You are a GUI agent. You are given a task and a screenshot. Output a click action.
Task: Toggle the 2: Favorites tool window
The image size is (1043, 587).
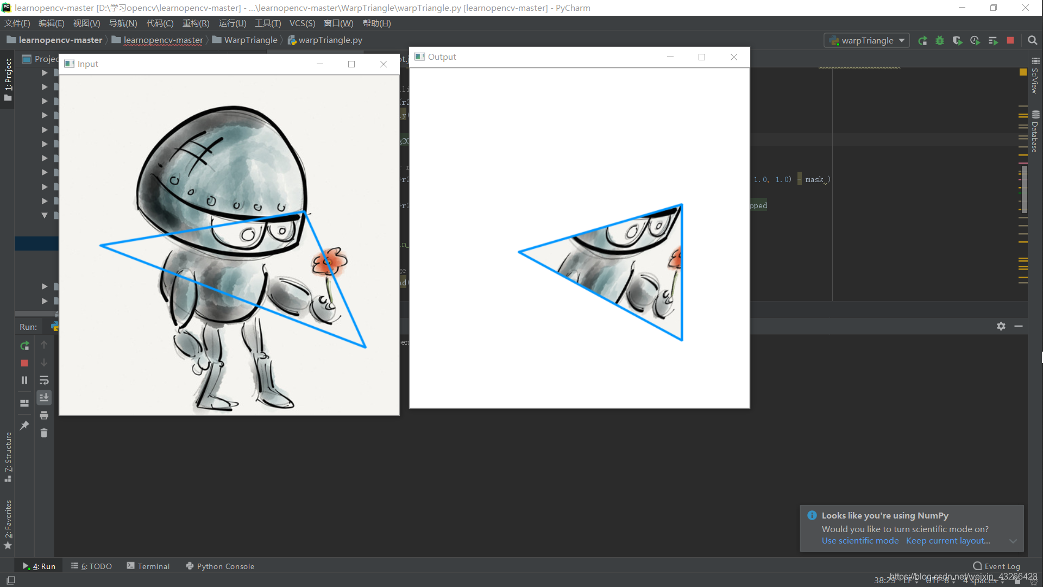pyautogui.click(x=8, y=524)
